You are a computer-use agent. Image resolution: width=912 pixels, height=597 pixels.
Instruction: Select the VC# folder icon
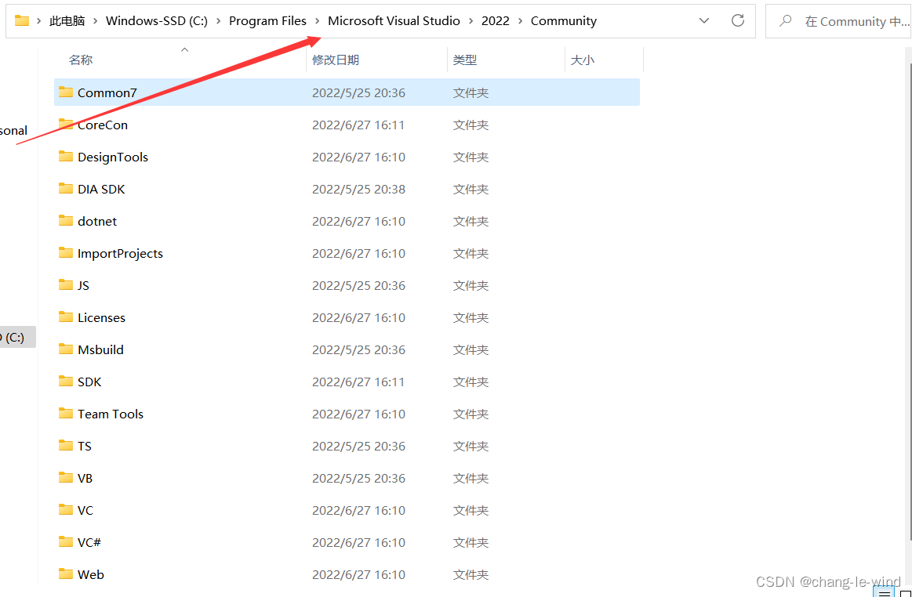(x=66, y=542)
